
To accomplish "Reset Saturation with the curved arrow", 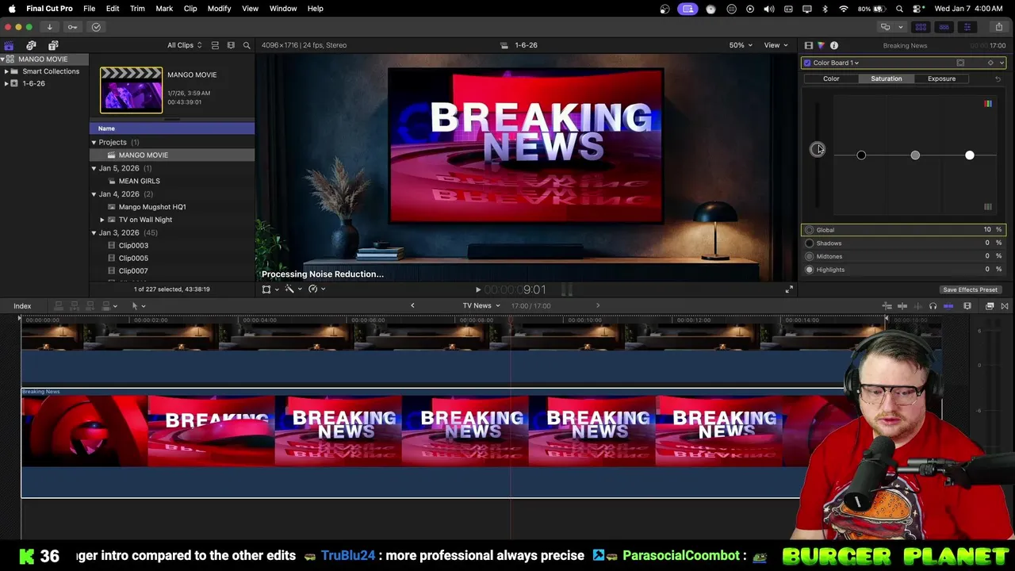I will [998, 79].
